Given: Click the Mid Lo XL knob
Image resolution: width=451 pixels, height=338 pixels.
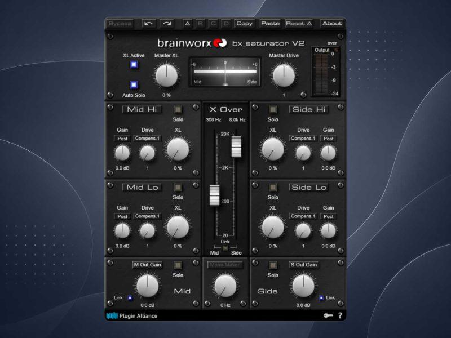Looking at the screenshot, I should tap(178, 227).
